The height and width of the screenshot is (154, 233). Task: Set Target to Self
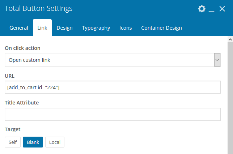click(13, 142)
